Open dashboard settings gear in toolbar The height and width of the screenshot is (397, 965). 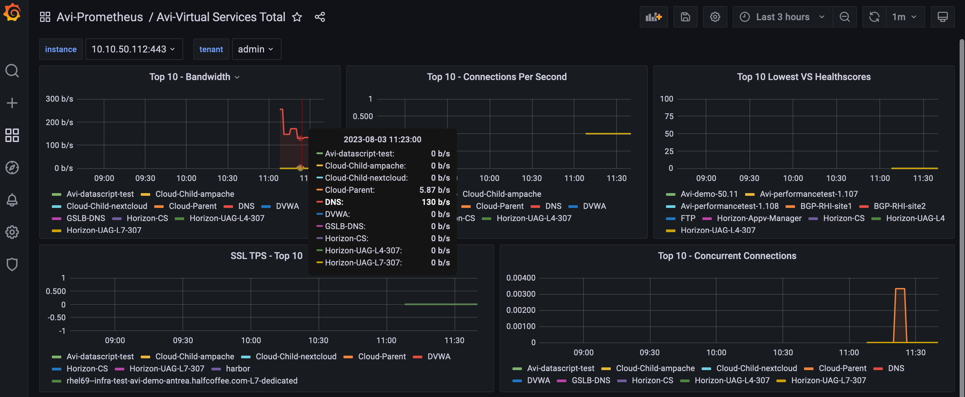[715, 17]
